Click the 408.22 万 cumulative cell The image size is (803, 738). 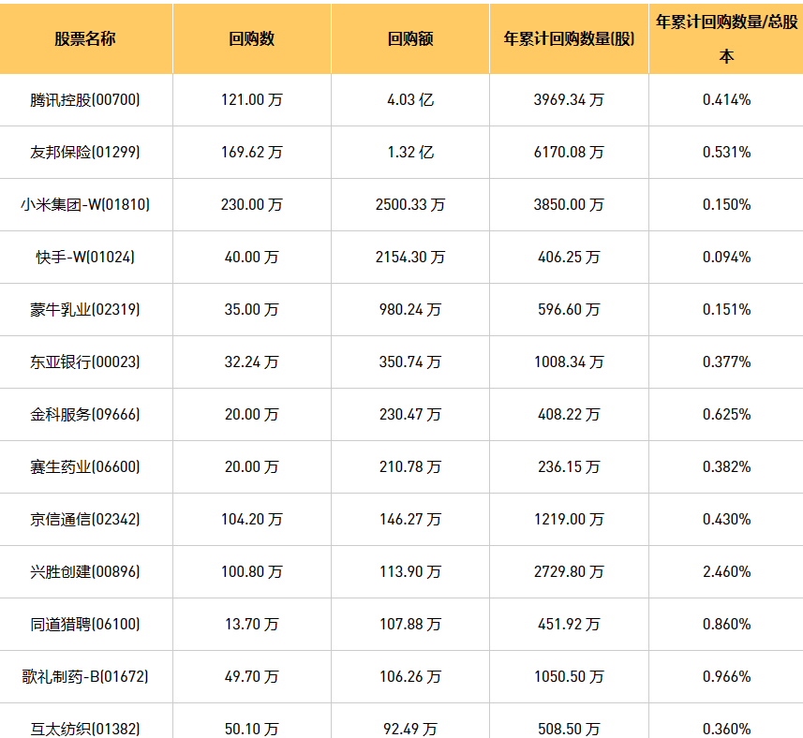click(x=569, y=415)
